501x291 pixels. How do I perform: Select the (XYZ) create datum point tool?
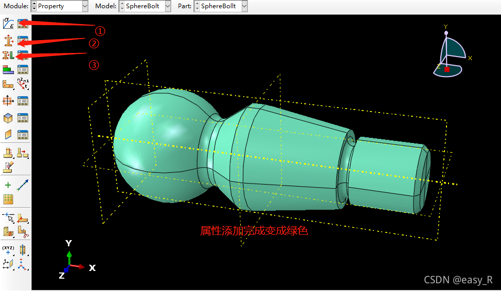pos(8,250)
